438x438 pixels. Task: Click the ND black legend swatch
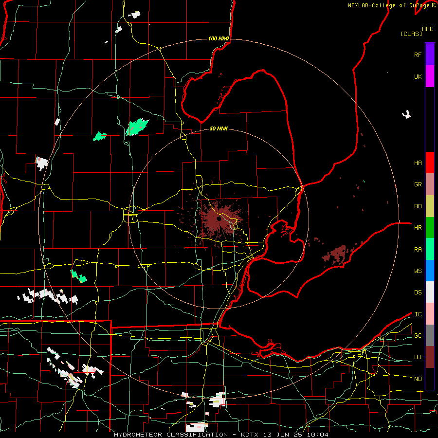click(x=430, y=379)
